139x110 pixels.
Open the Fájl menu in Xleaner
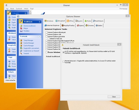click(x=7, y=9)
